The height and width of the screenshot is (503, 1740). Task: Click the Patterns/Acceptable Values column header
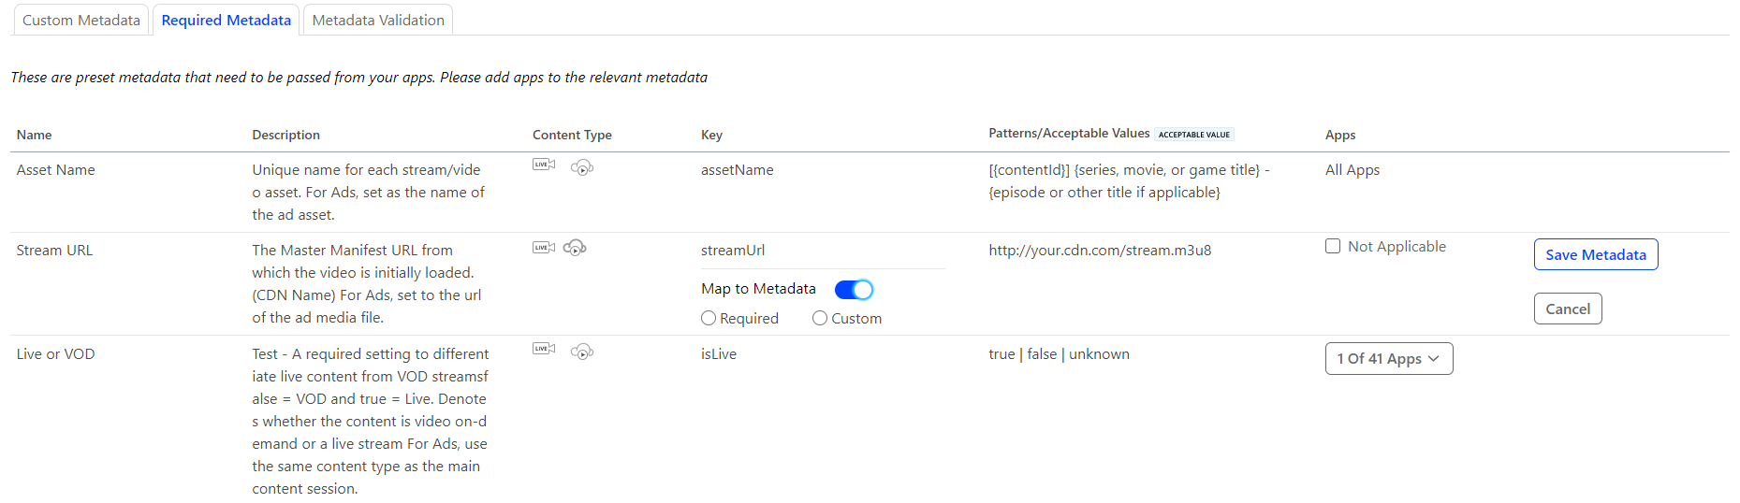point(1069,134)
